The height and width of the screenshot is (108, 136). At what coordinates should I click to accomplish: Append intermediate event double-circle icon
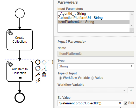(x=38, y=68)
